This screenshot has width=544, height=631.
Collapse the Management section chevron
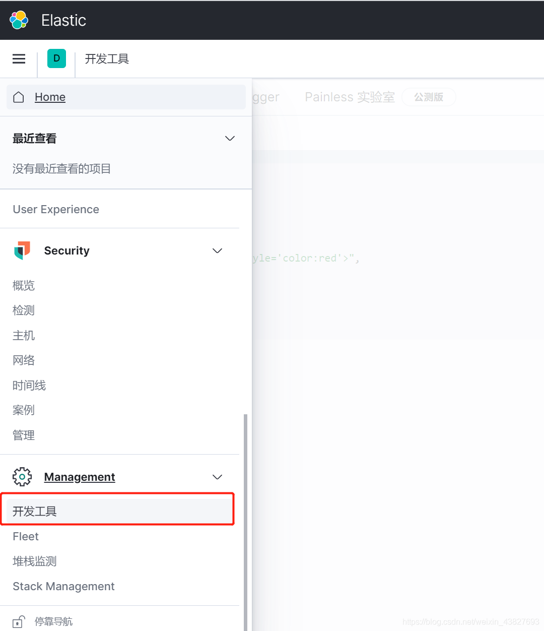[217, 477]
